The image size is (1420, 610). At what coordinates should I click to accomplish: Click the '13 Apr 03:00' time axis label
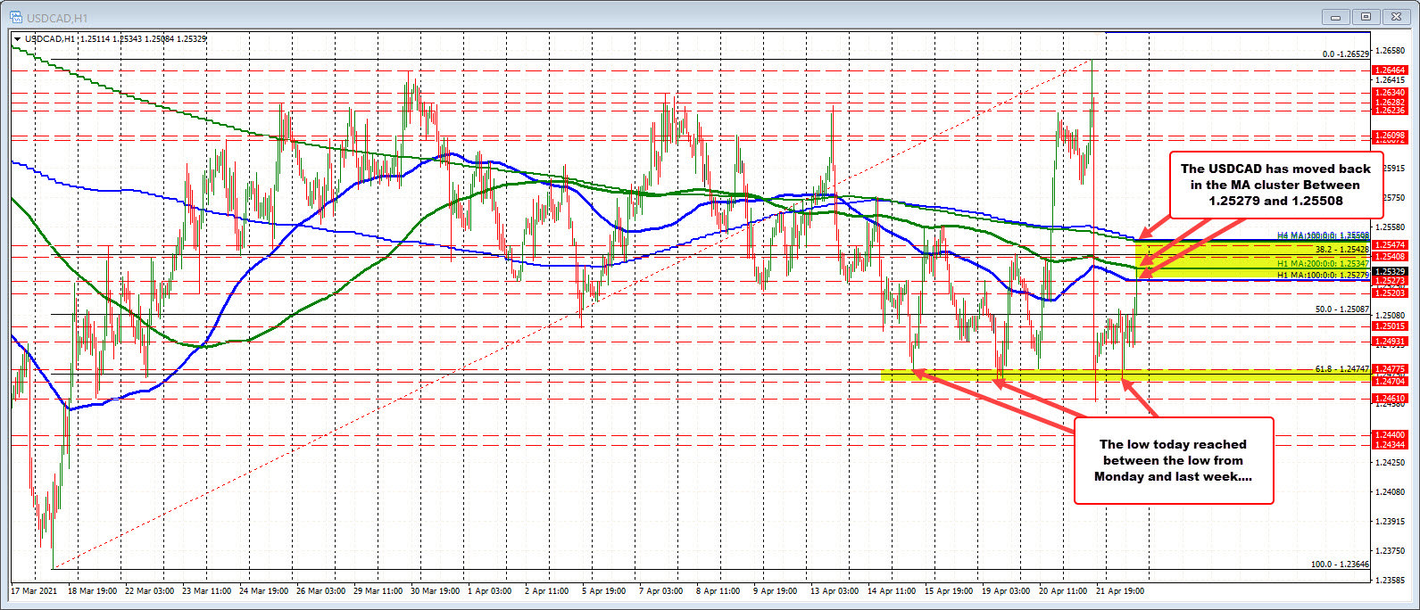click(835, 590)
